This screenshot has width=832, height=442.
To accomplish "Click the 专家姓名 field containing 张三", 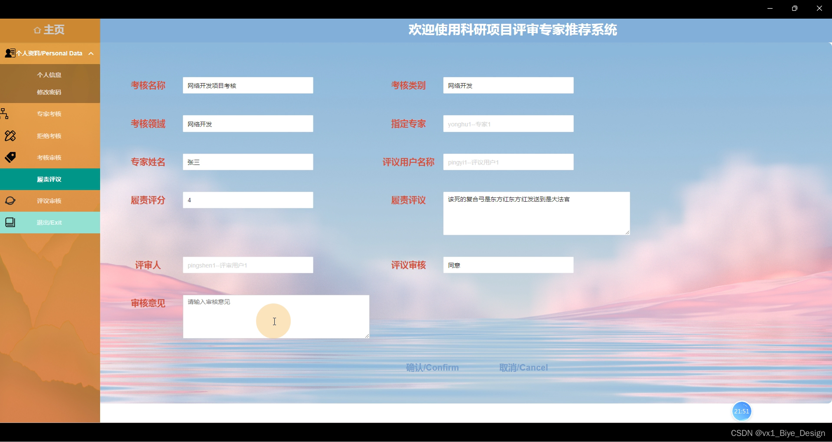I will (x=248, y=162).
